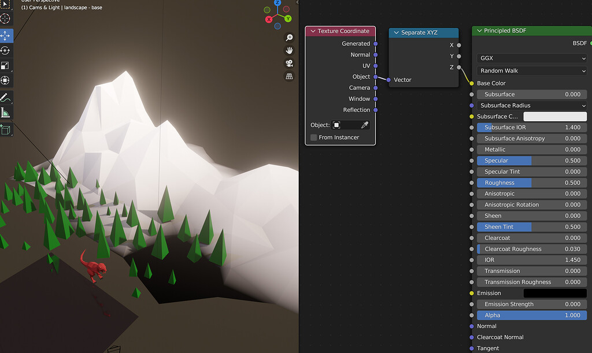The image size is (592, 353).
Task: Click the IOR value field
Action: click(532, 260)
